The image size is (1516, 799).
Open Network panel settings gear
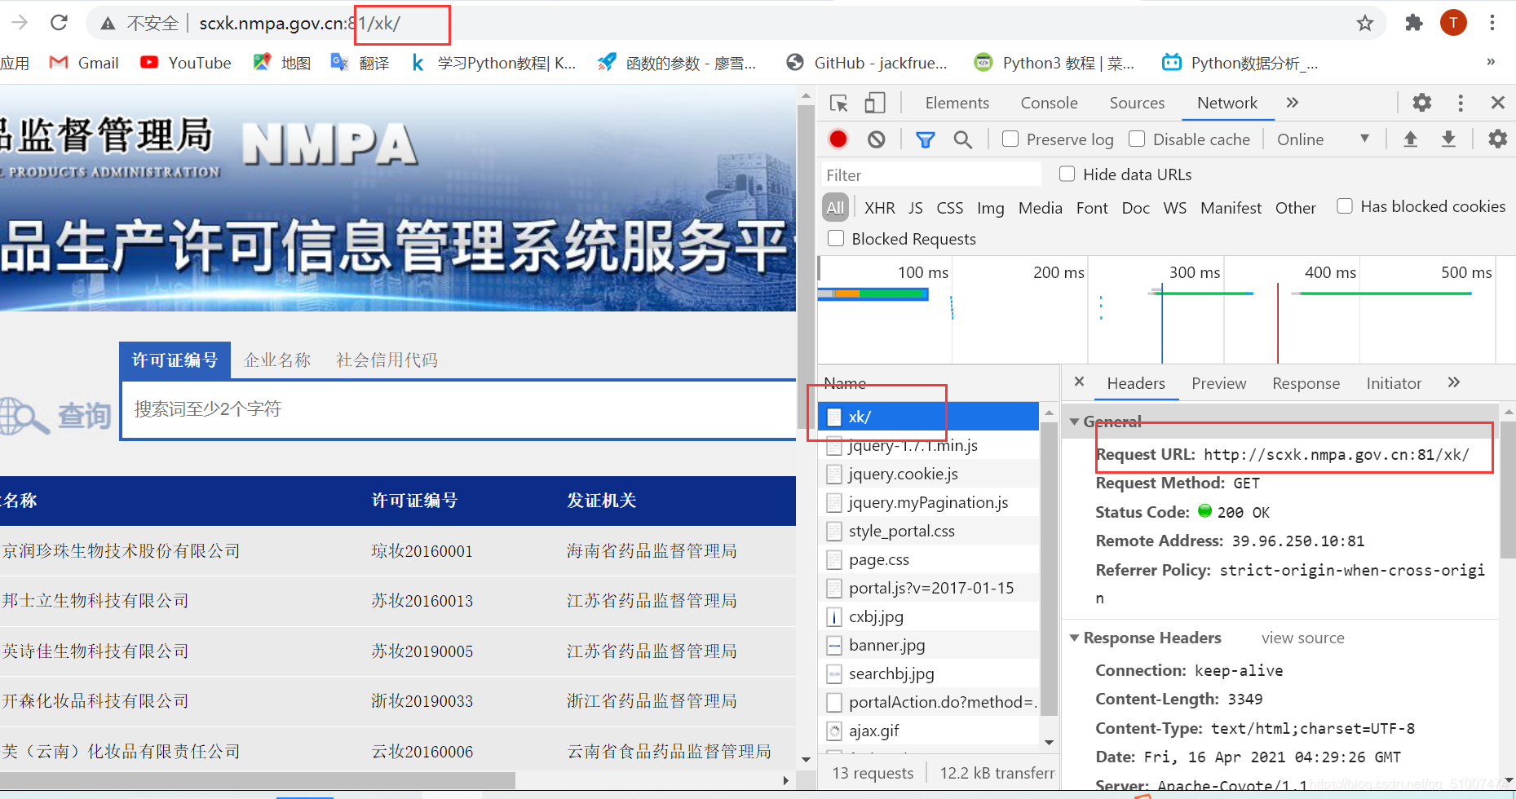(x=1498, y=139)
